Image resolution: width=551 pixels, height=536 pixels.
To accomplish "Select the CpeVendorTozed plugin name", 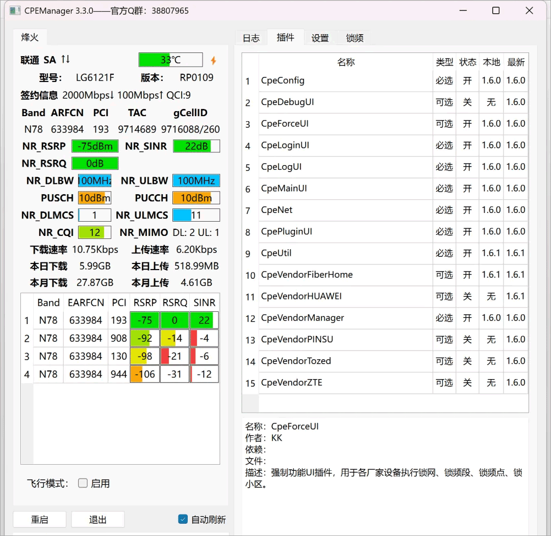I will (x=296, y=361).
